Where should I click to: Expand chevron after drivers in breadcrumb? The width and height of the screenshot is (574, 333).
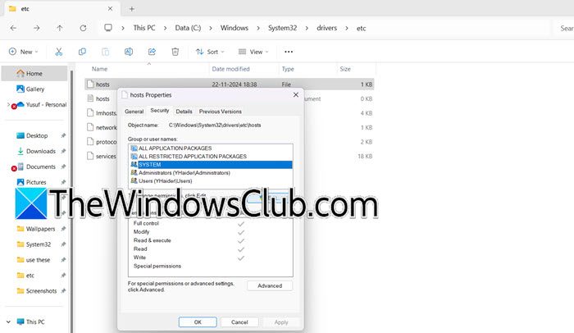[x=347, y=28]
